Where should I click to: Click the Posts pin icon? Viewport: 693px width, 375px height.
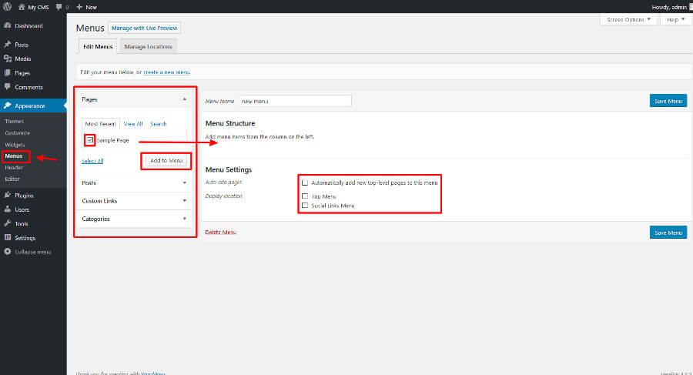pos(7,45)
